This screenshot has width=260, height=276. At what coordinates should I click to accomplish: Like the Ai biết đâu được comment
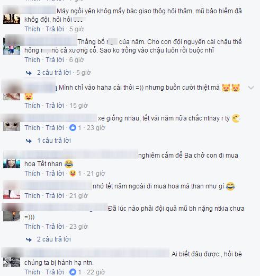coord(32,272)
